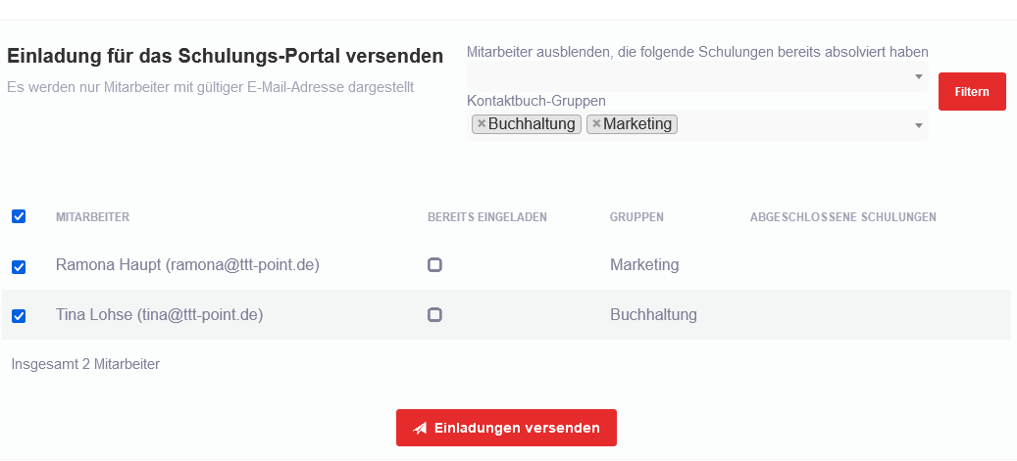Viewport: 1017px width, 461px height.
Task: Select the 'Abgeschlossene Schulungen' column header
Action: [x=842, y=217]
